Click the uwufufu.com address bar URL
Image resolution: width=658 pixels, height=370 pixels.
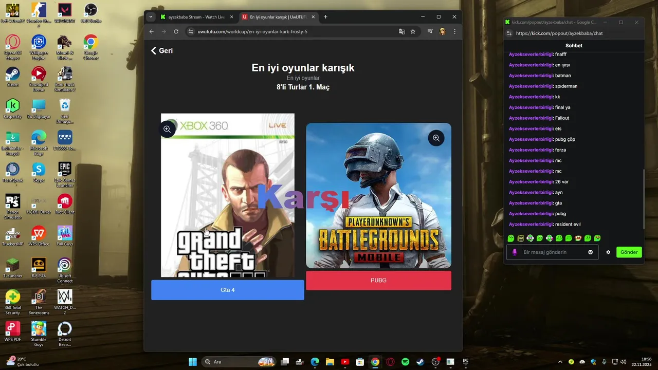252,31
